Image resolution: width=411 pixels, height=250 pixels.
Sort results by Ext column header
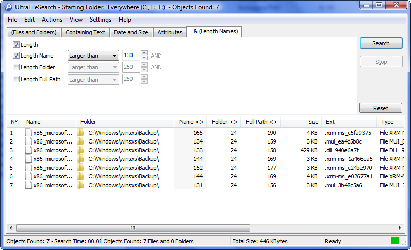(349, 122)
